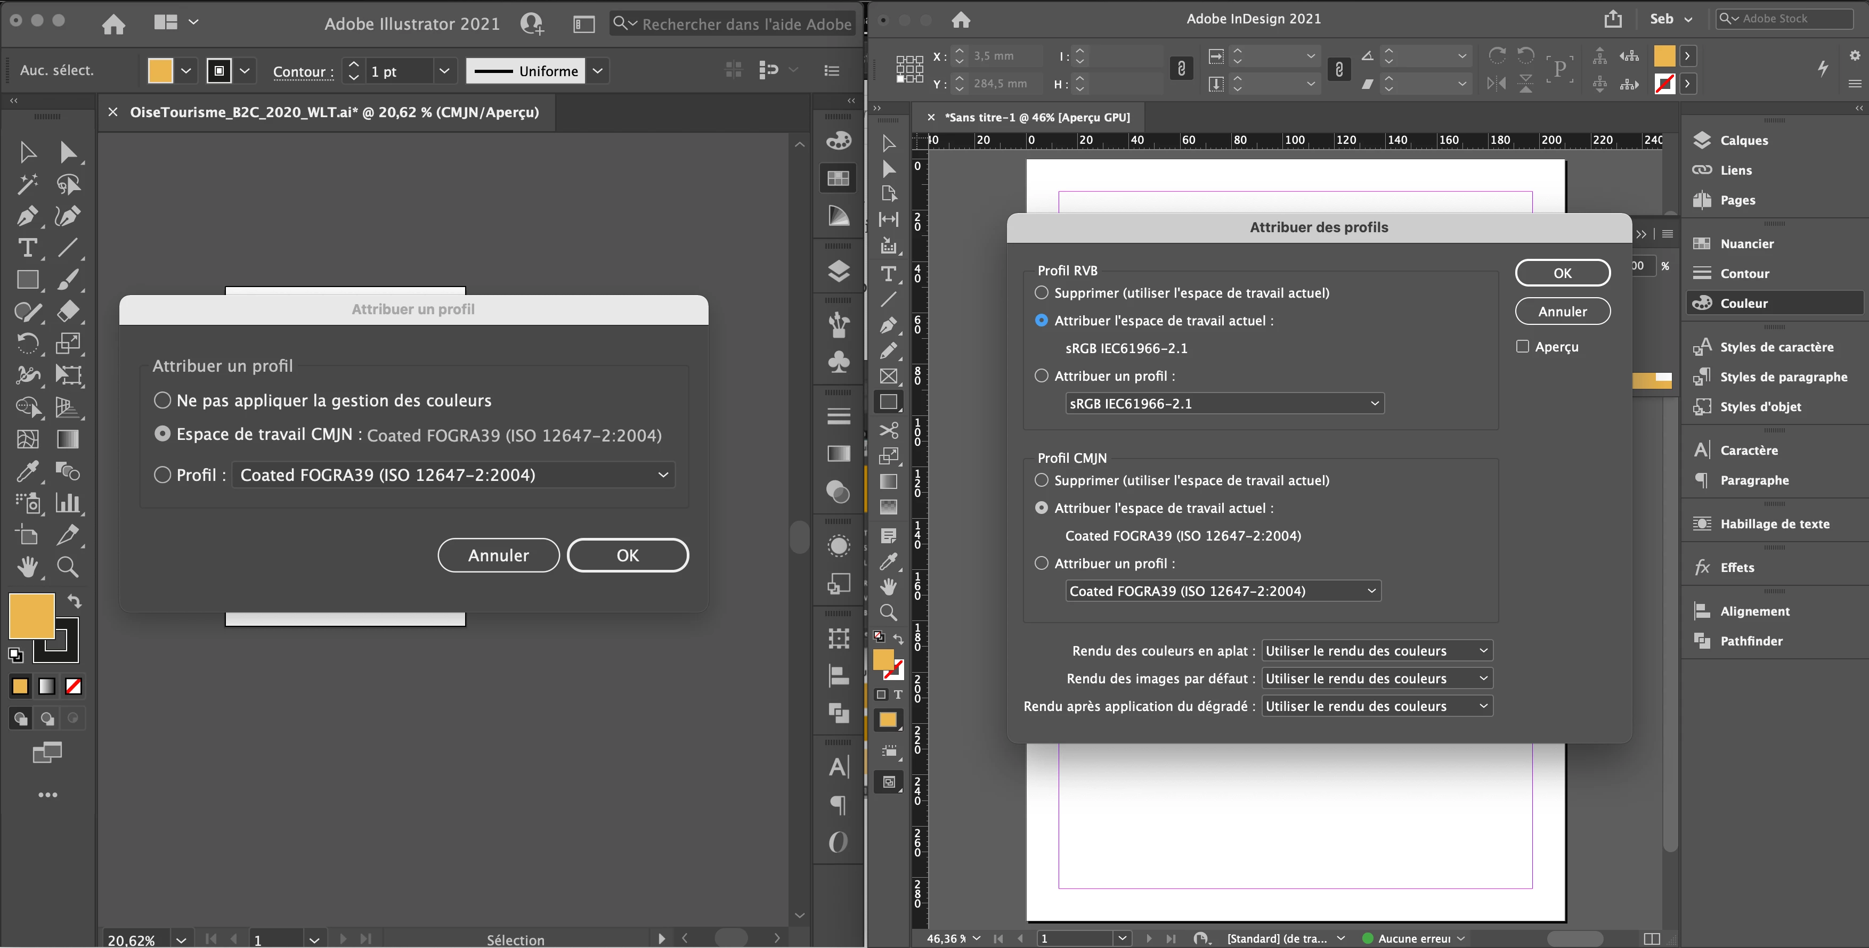Select 'Attribuer un profil' under Profil CMJN
This screenshot has width=1869, height=948.
tap(1041, 563)
